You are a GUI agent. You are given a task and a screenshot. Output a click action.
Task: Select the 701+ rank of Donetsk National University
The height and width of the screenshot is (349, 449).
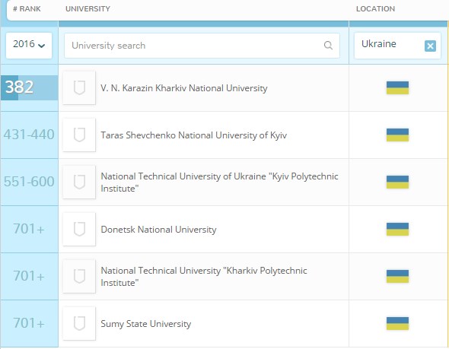point(29,229)
